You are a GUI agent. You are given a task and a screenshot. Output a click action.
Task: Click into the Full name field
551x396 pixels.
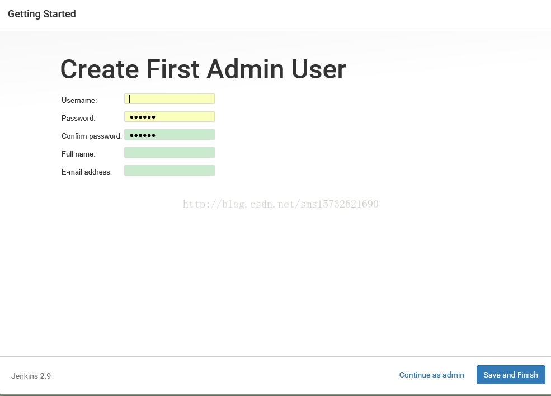pos(169,153)
